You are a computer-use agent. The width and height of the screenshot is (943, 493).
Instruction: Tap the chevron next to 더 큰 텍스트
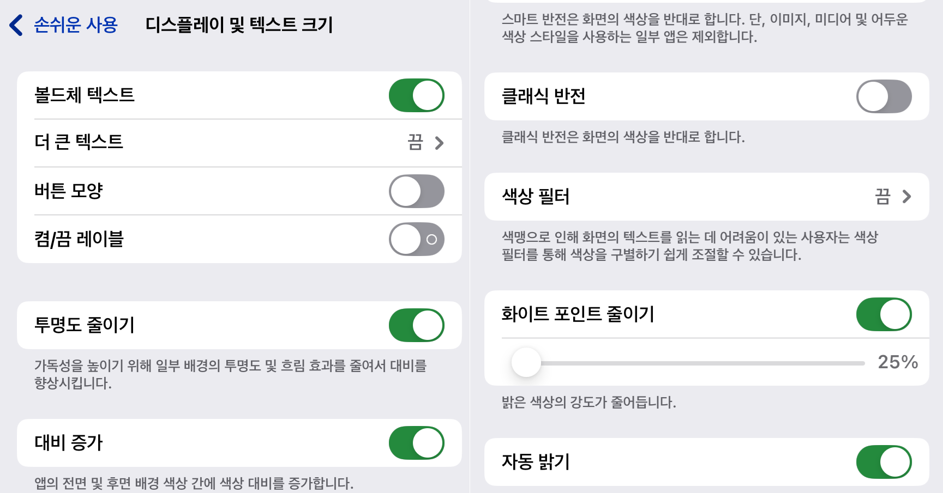[439, 143]
